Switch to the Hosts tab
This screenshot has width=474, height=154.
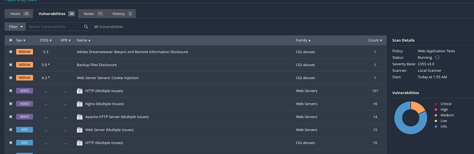pyautogui.click(x=19, y=14)
